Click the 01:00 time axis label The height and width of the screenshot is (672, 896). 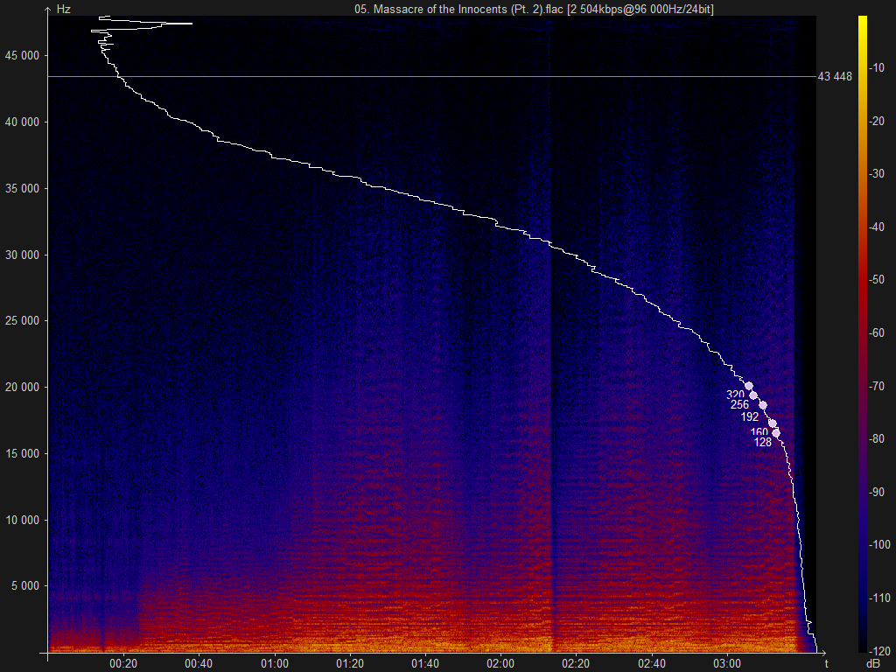pyautogui.click(x=274, y=664)
